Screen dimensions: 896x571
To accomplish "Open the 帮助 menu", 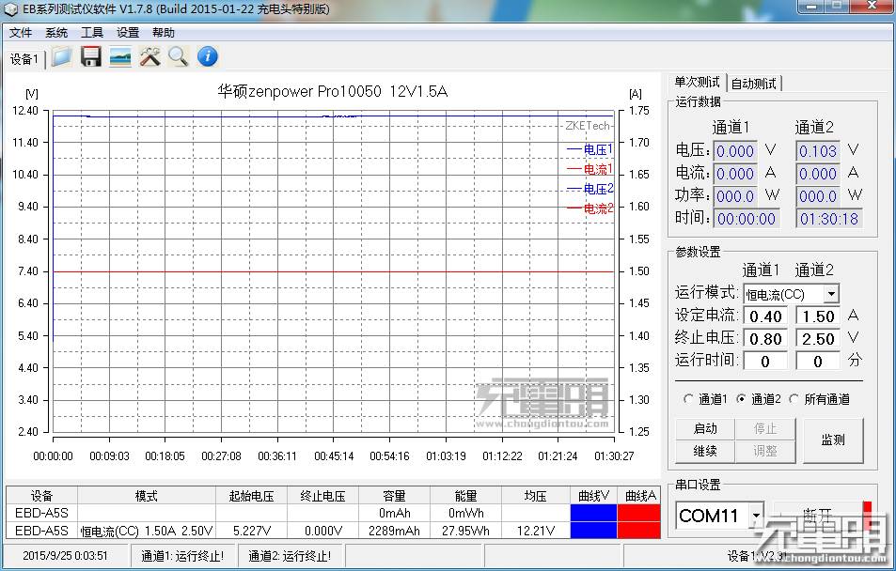I will tap(164, 33).
